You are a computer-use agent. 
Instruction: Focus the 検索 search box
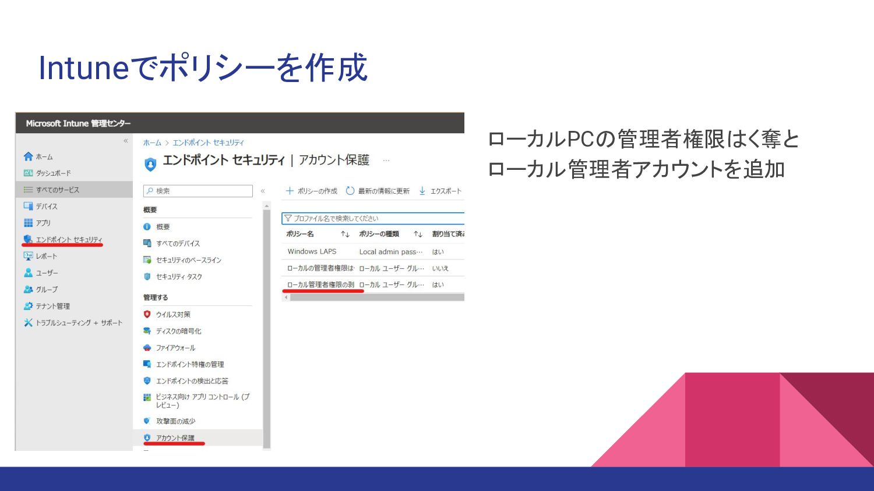coord(198,191)
